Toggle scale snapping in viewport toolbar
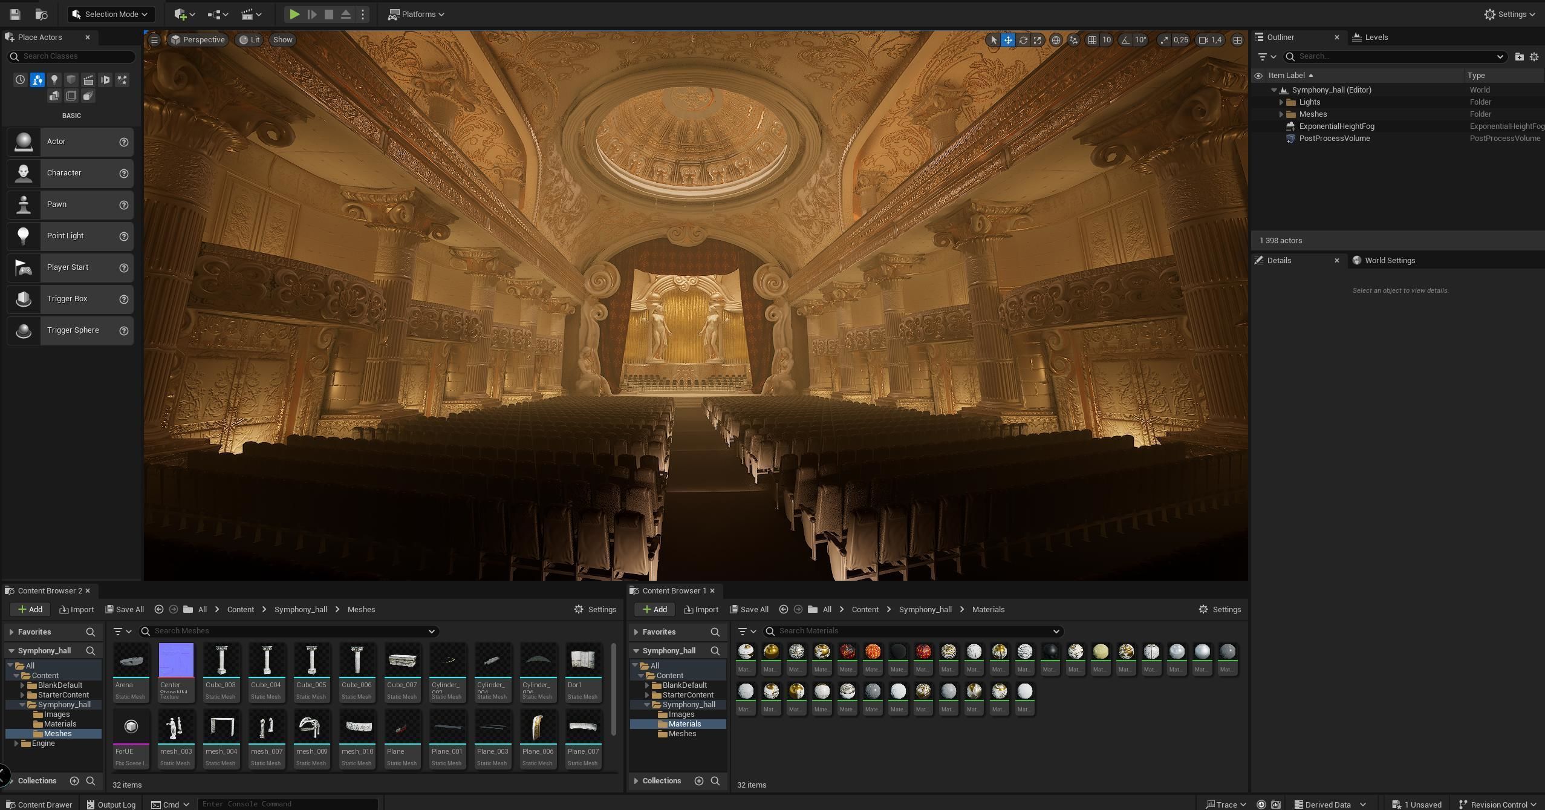Screen dimensions: 1545x810 [x=1164, y=40]
